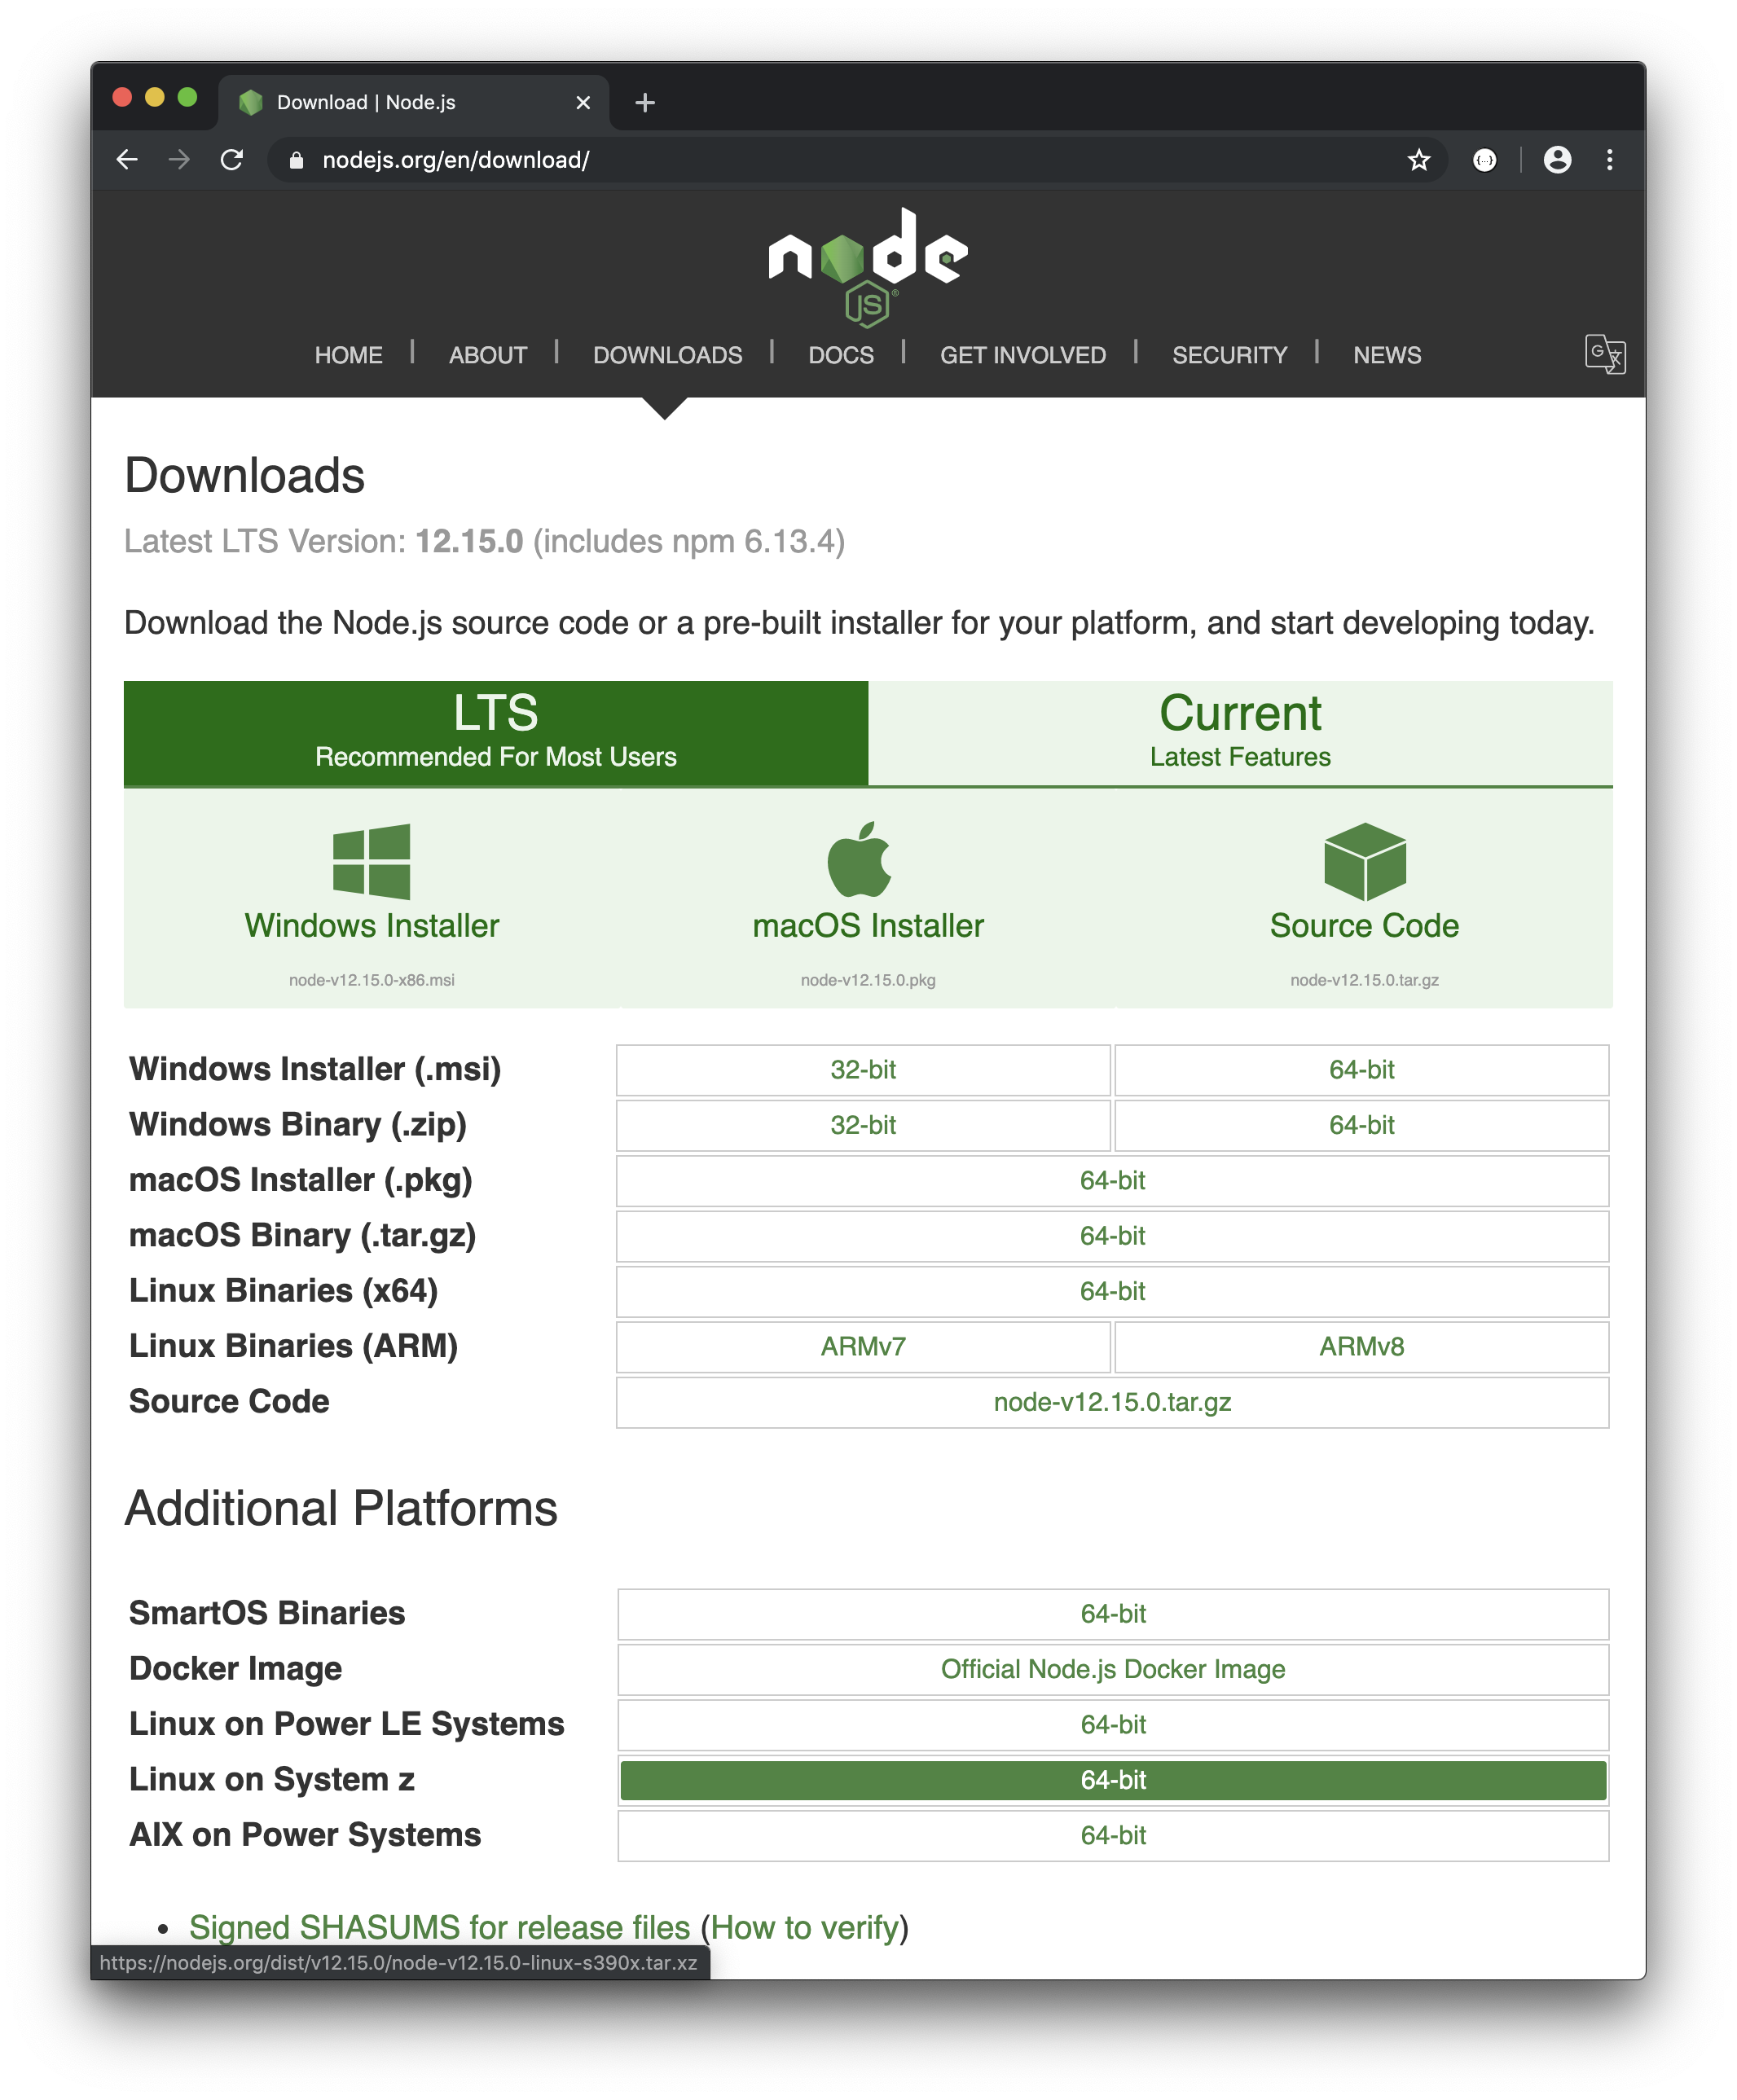Screen dimensions: 1737x2100
Task: Download macOS Binary (.tar.gz) 64-bit
Action: click(1112, 1236)
